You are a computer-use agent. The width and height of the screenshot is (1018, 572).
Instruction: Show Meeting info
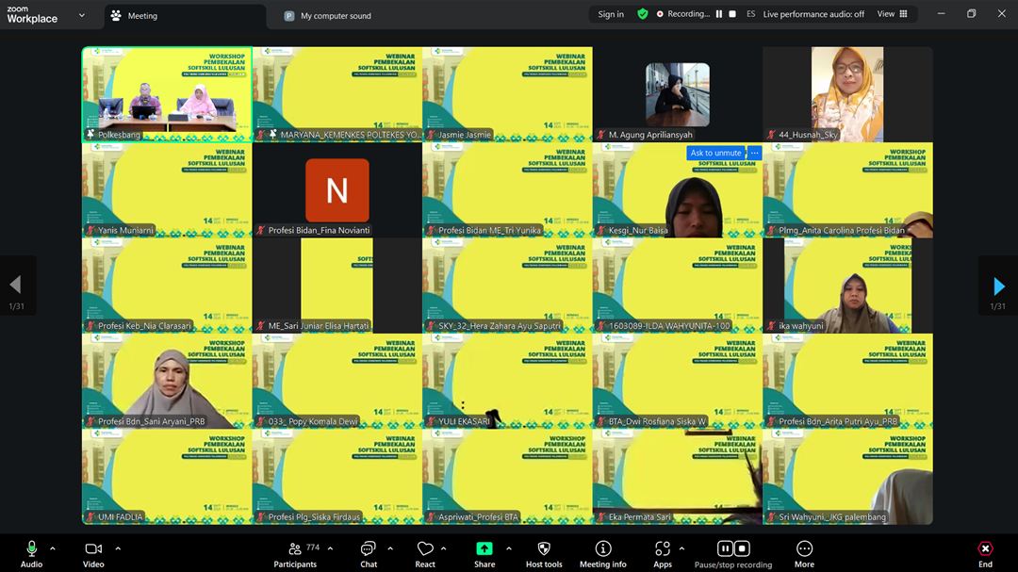click(602, 549)
